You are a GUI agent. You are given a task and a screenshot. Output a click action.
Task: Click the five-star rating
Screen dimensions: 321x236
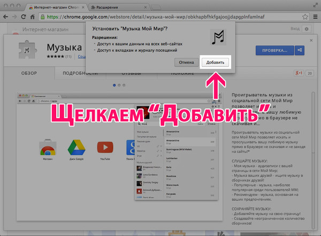coord(55,57)
